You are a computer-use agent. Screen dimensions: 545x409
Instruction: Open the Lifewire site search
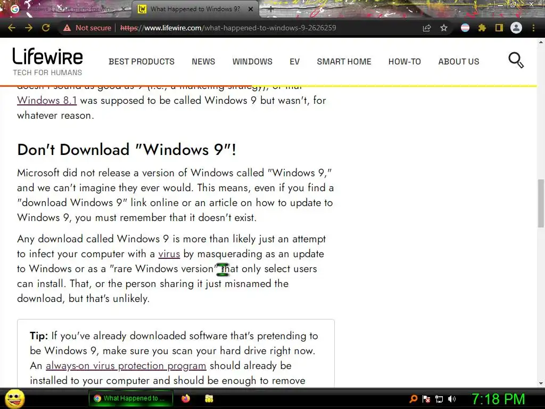tap(516, 60)
